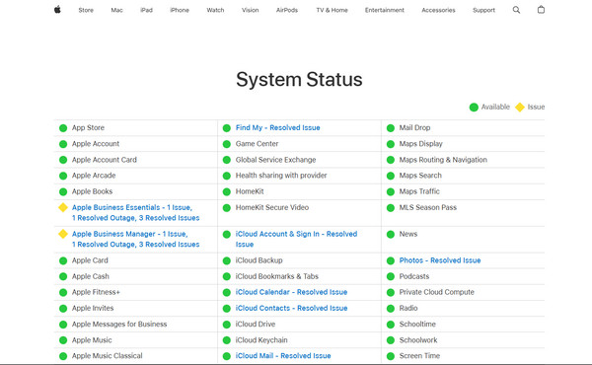Open Apple Business Manager issue link

click(x=136, y=240)
